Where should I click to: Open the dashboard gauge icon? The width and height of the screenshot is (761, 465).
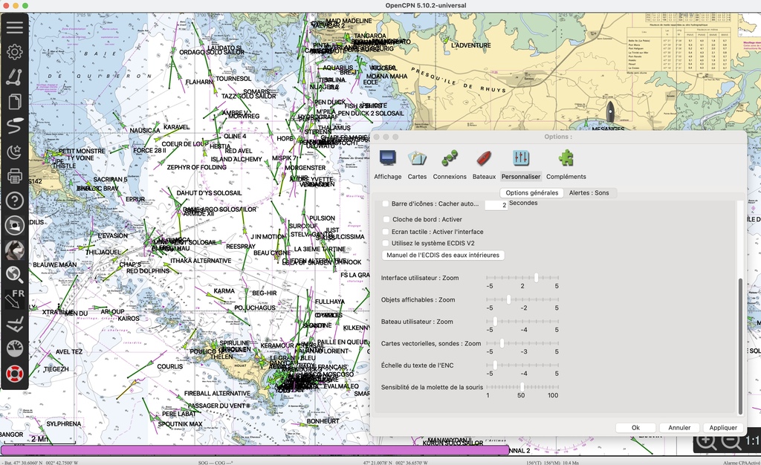point(15,348)
